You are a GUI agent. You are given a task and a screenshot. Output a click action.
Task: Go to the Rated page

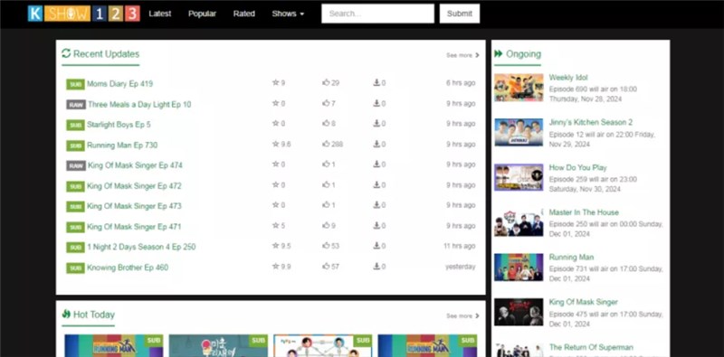coord(243,14)
